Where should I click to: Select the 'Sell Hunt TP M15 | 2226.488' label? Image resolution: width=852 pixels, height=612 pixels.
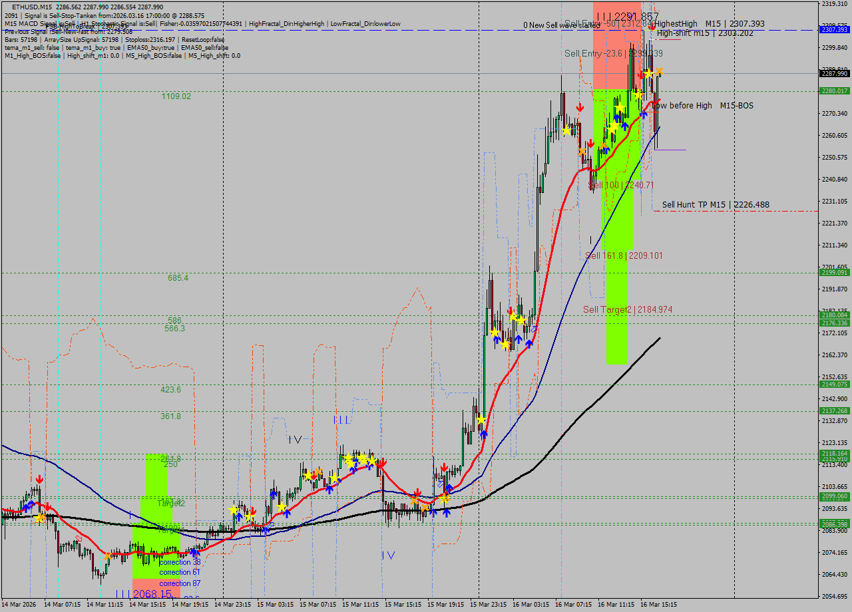(716, 204)
